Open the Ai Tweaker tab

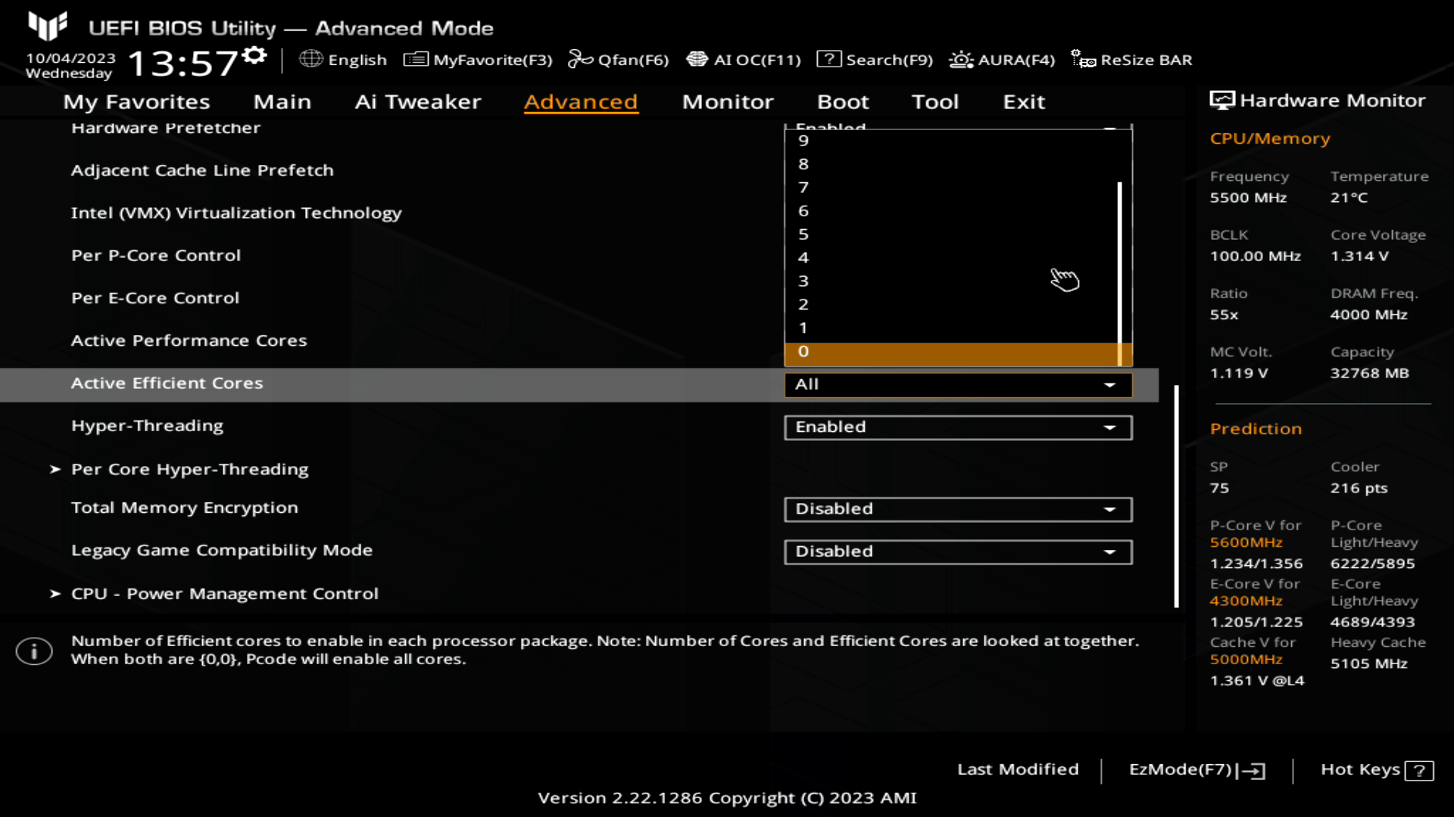[418, 101]
